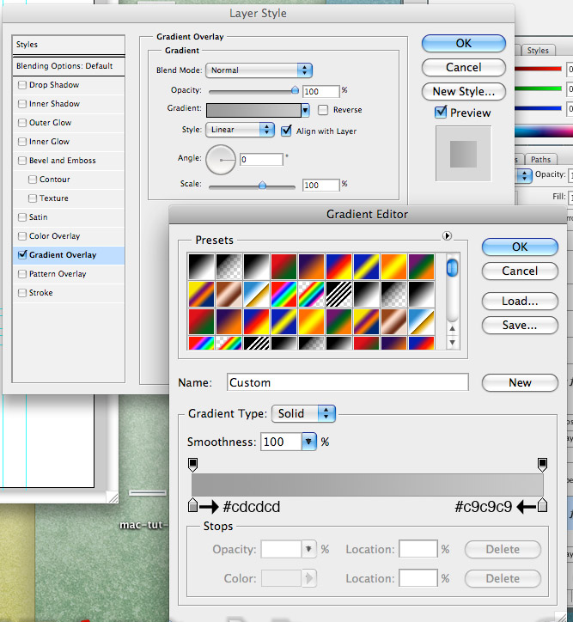Choose the blue-red-yellow preset in first row
This screenshot has height=622, width=573.
coord(339,267)
